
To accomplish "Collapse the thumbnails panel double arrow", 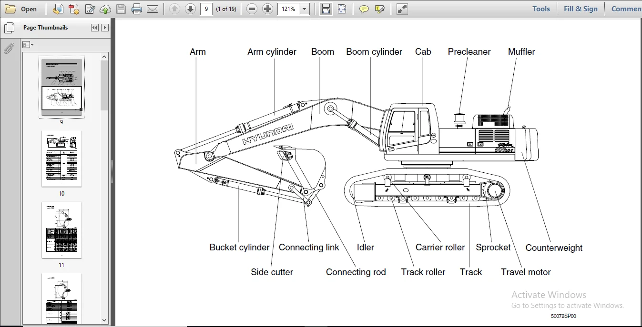I will pyautogui.click(x=95, y=28).
